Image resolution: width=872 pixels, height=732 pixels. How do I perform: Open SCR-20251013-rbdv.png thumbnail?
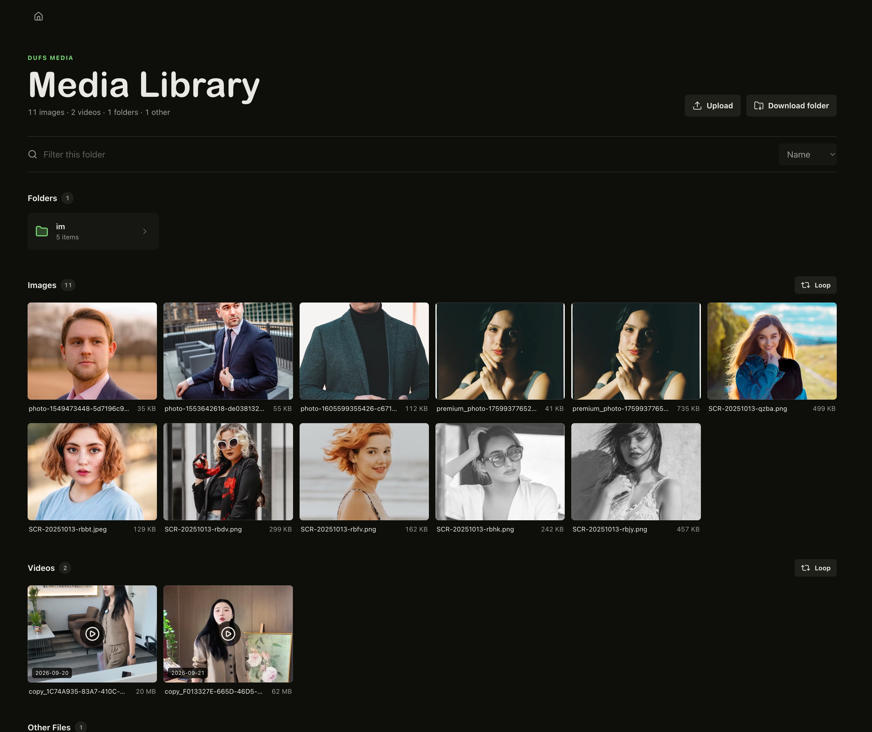(x=228, y=472)
